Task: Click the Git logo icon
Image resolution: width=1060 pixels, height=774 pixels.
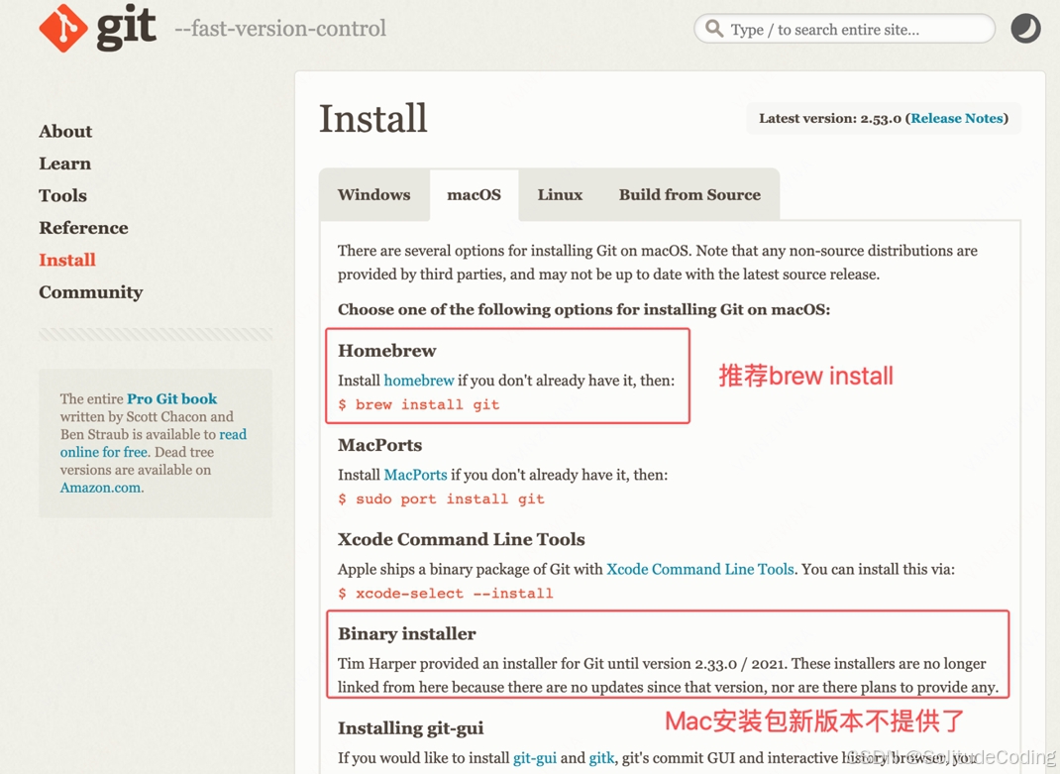Action: point(62,29)
